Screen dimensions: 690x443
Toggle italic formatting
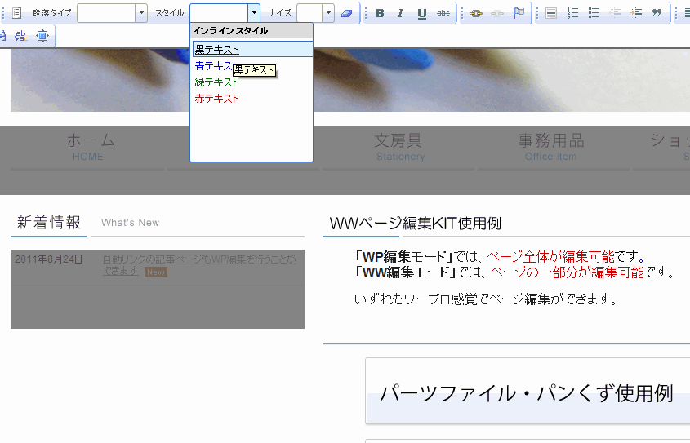(x=400, y=13)
